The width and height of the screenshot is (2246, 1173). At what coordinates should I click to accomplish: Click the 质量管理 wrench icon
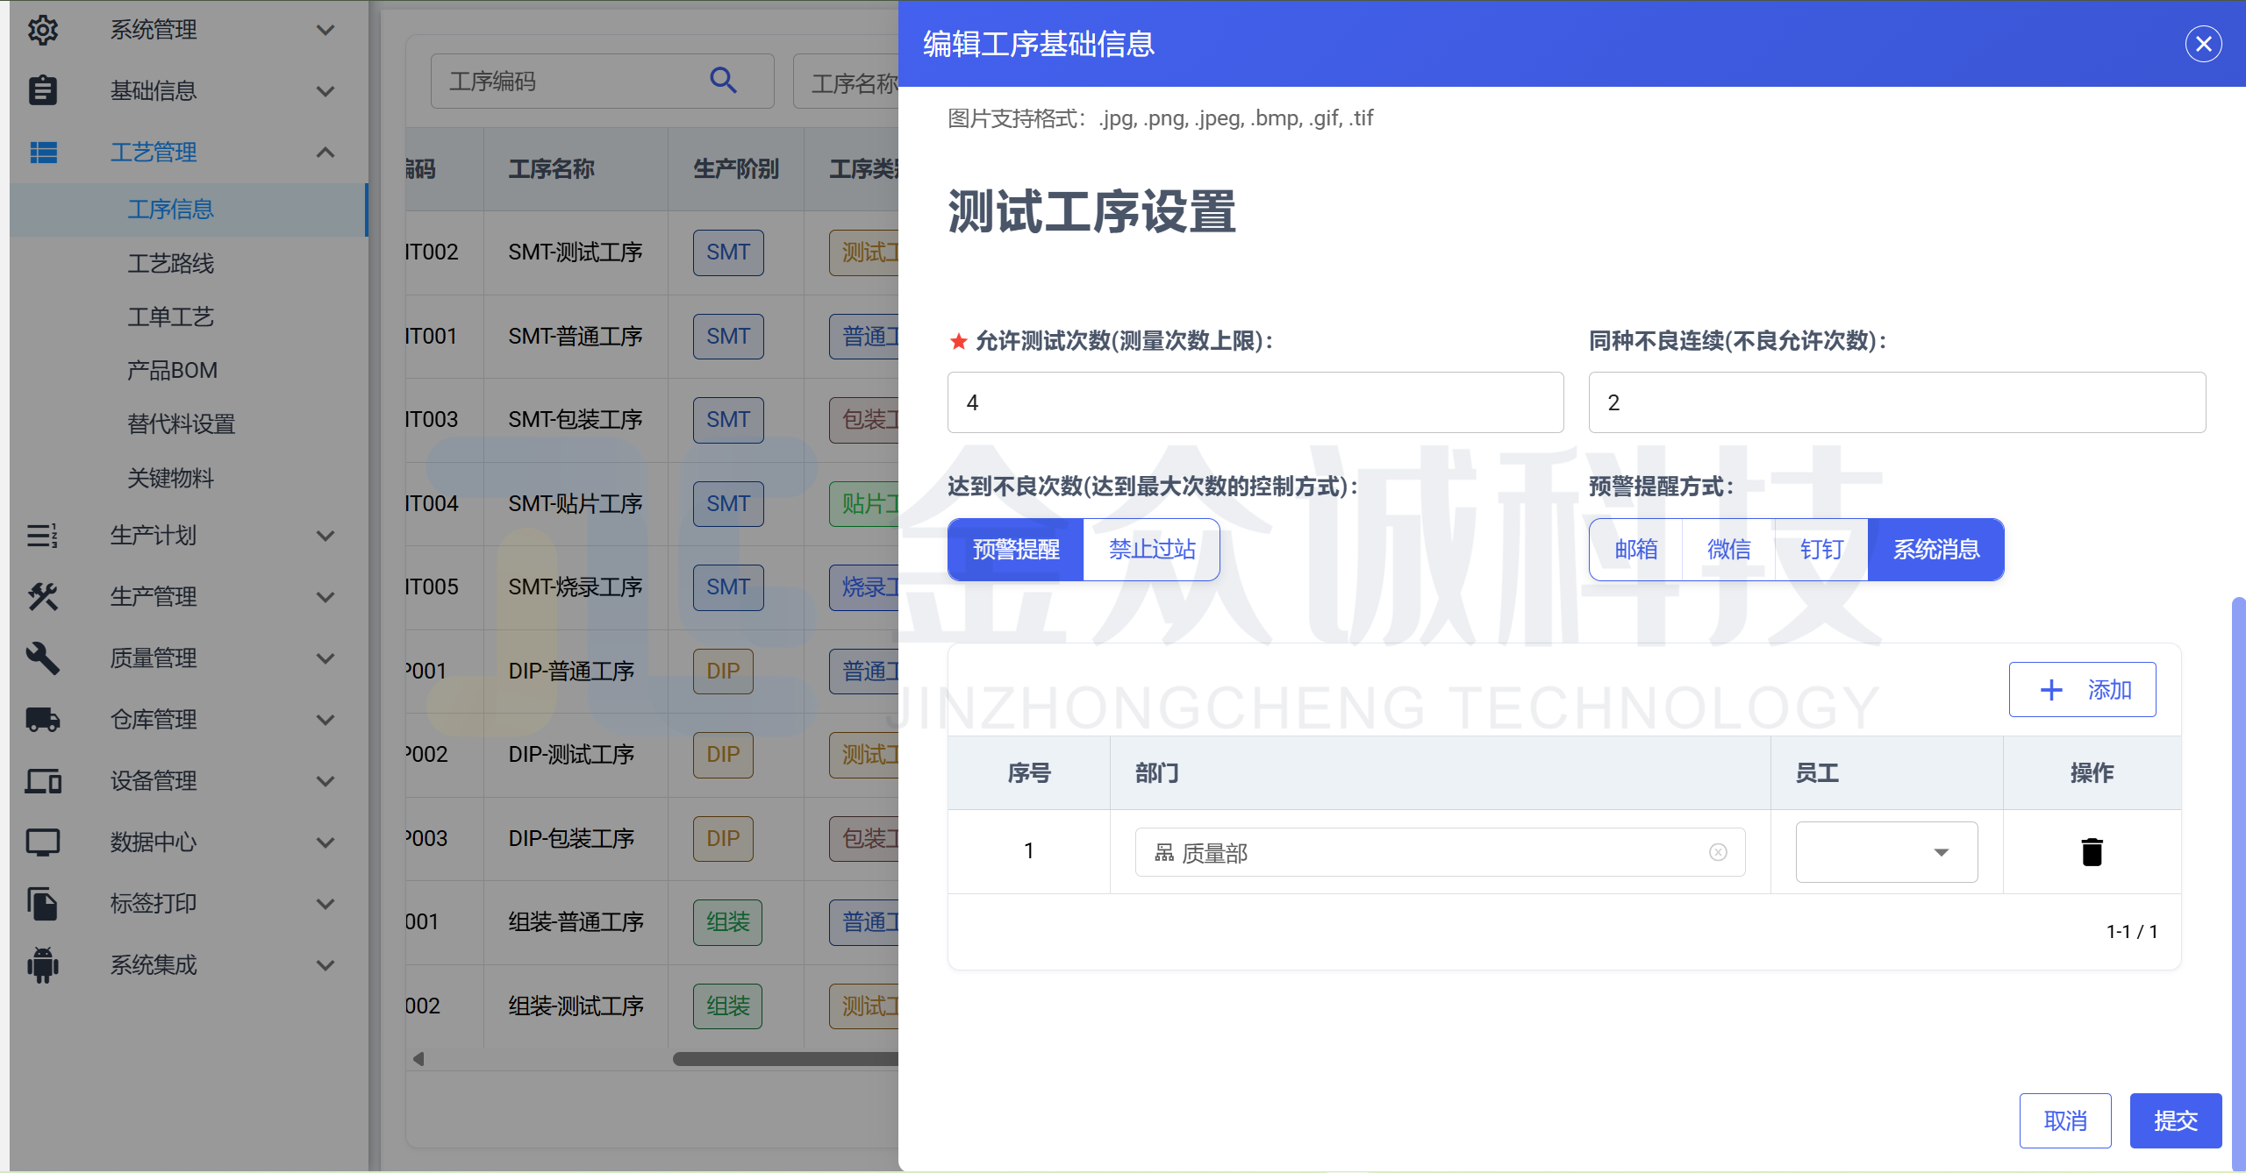click(x=42, y=658)
